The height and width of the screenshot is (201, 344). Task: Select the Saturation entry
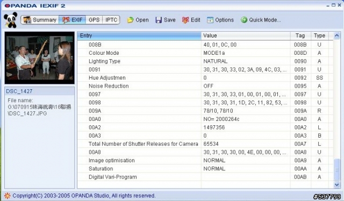pos(101,169)
